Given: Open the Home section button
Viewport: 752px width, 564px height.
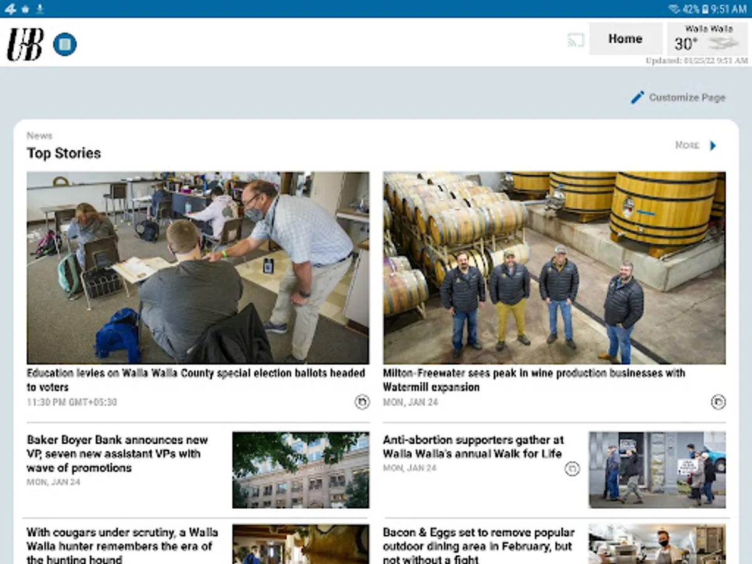Looking at the screenshot, I should point(625,39).
